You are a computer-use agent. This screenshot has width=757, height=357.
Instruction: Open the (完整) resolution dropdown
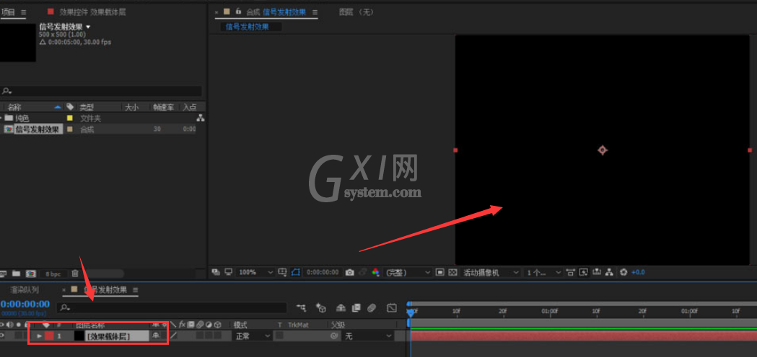tap(408, 273)
